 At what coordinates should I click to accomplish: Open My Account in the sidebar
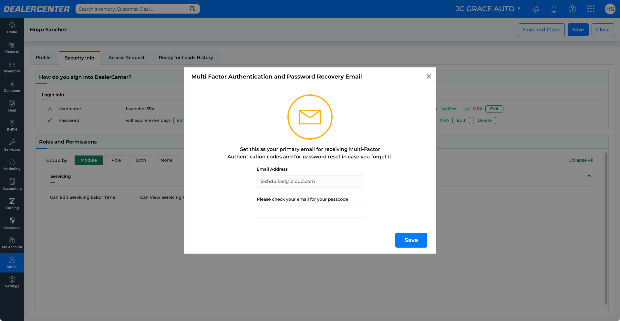coord(12,243)
